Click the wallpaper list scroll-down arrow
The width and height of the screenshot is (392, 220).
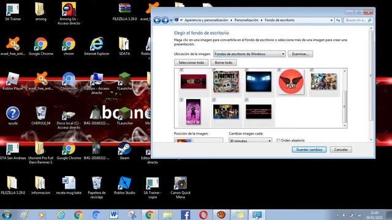tap(344, 125)
